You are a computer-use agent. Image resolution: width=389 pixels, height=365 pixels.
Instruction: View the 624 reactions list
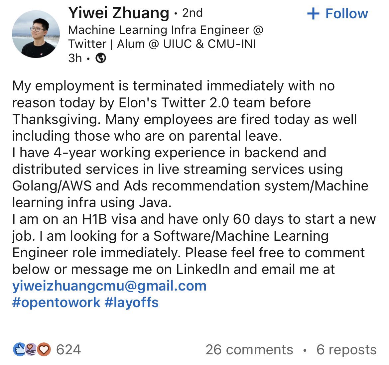coord(68,350)
